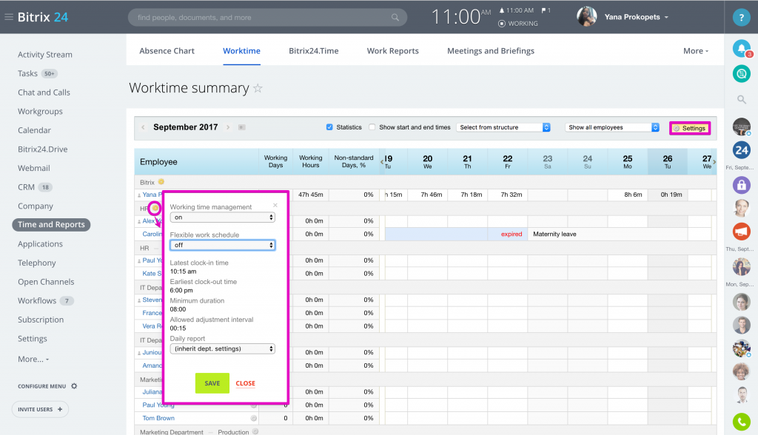Switch to Absence Chart tab
758x435 pixels.
[x=167, y=51]
